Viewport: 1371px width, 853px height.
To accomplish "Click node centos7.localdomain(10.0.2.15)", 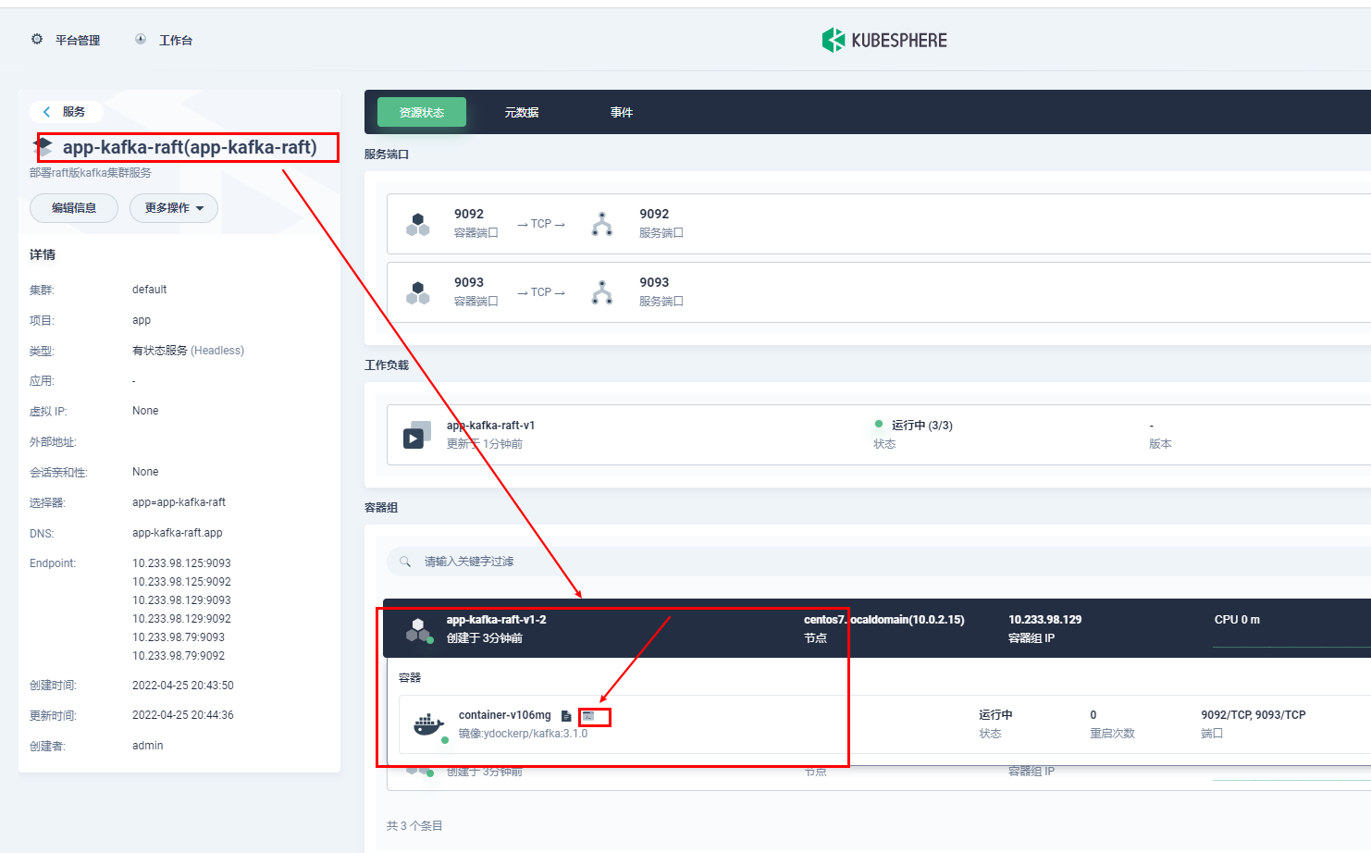I will 883,620.
